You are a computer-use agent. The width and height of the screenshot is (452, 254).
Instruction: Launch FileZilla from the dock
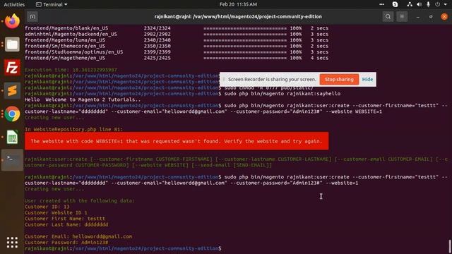coord(12,68)
